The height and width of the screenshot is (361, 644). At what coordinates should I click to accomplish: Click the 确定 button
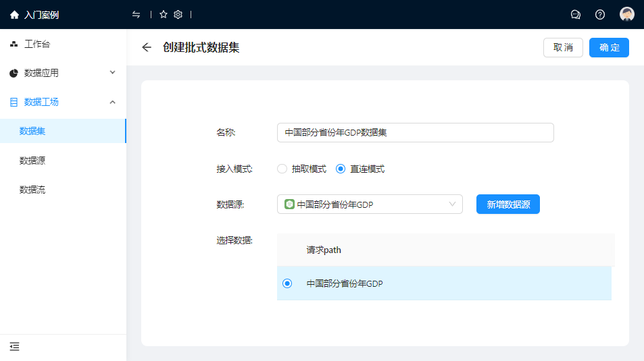[609, 47]
